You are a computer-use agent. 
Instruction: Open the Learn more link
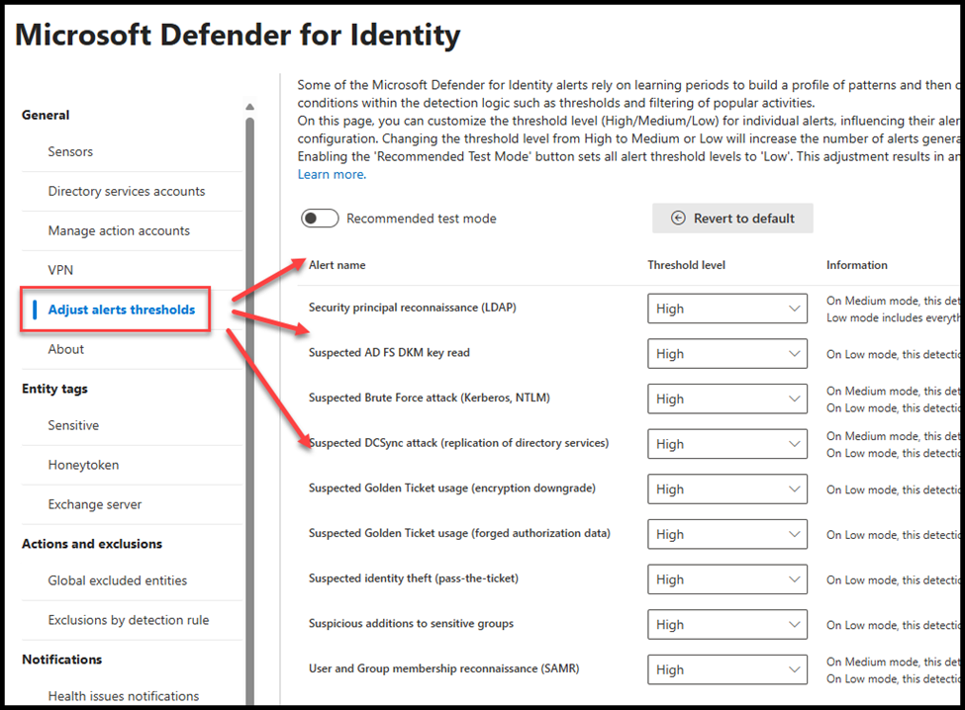(x=332, y=175)
